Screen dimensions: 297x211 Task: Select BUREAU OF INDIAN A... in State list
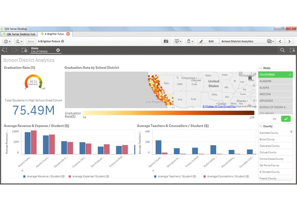coord(275,107)
